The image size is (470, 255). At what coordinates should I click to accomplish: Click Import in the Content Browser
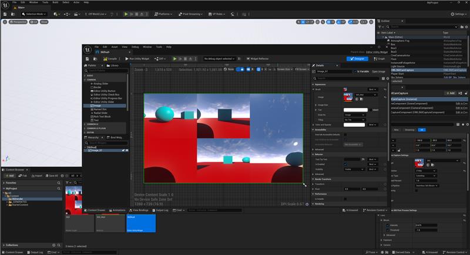point(37,176)
